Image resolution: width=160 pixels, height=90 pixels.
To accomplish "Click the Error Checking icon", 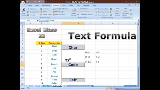I will pyautogui.click(x=111, y=12).
